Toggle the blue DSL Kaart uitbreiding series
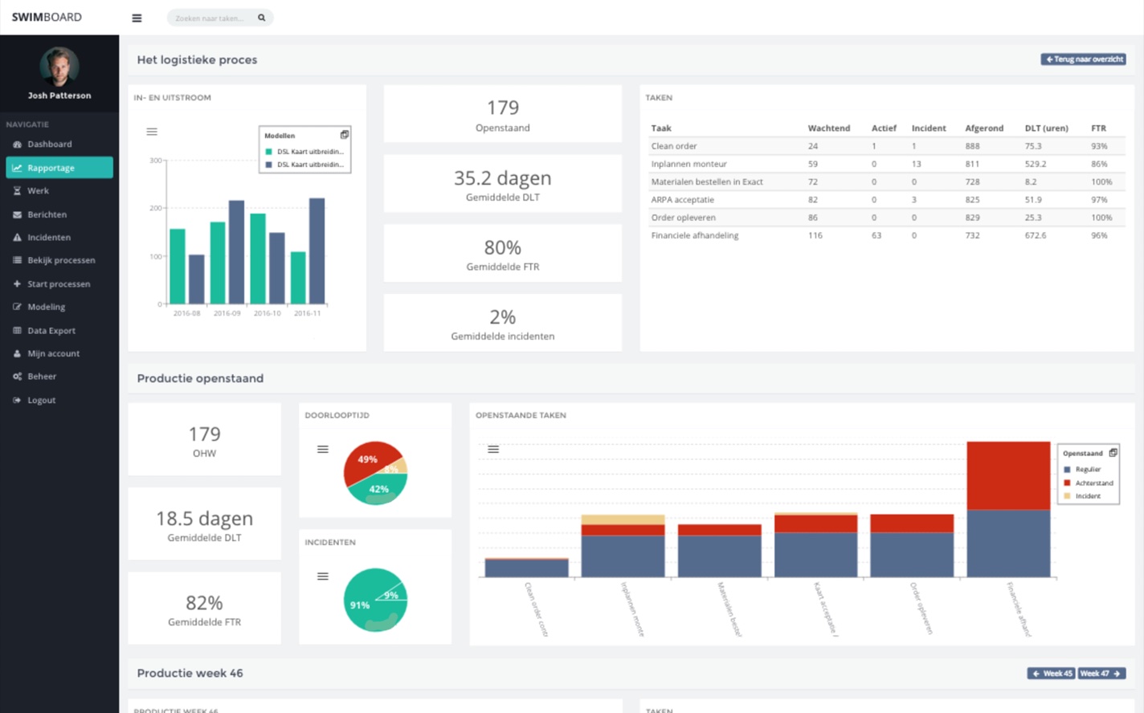The width and height of the screenshot is (1144, 713). (x=304, y=165)
